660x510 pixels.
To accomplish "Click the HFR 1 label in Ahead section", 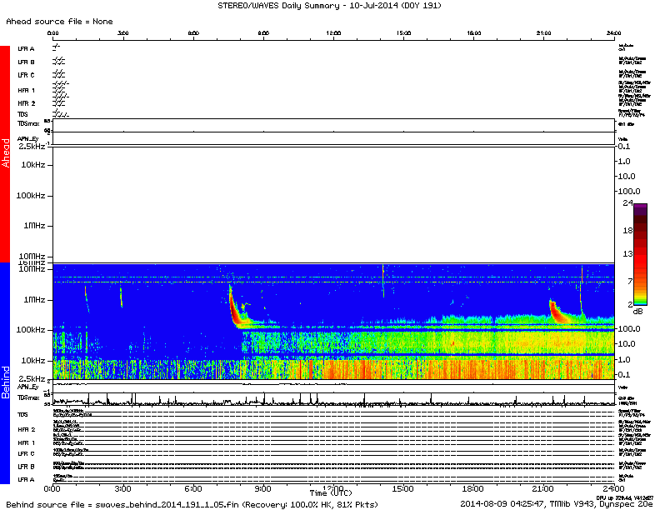I will tap(27, 91).
